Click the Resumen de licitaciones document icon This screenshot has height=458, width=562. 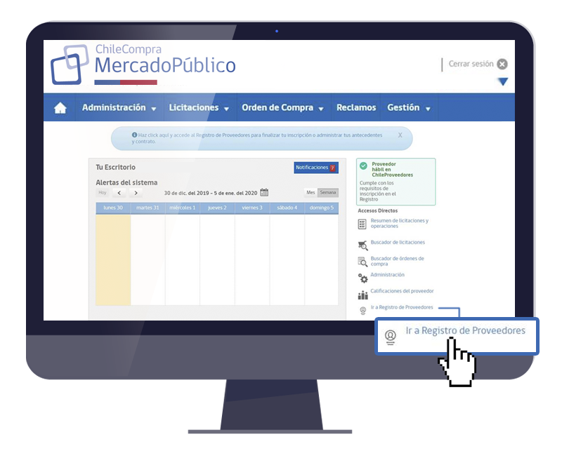[x=362, y=224]
